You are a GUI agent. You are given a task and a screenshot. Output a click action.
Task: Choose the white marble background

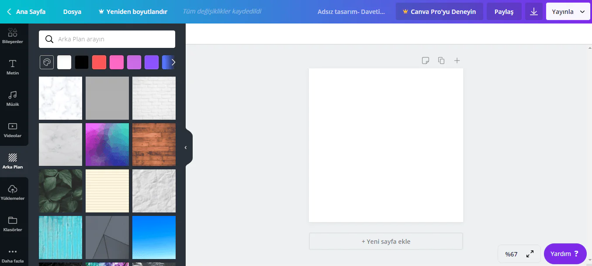point(60,98)
